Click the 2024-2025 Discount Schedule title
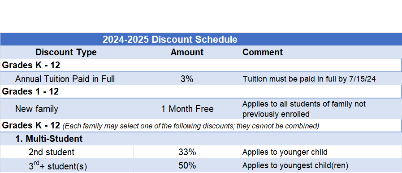The image size is (402, 173). coord(170,40)
